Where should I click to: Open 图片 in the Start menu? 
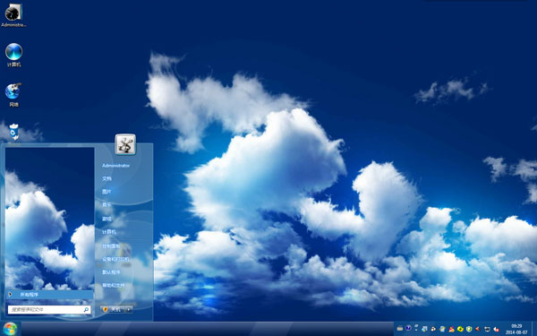point(107,192)
